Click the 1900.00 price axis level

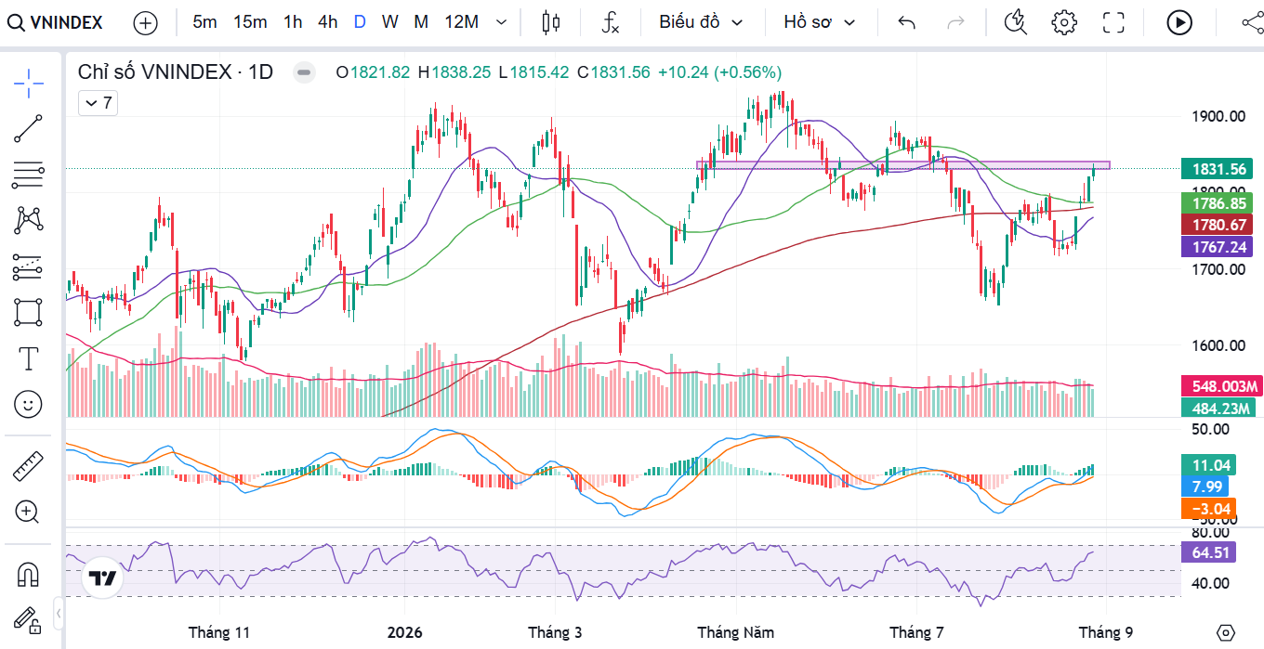tap(1218, 116)
